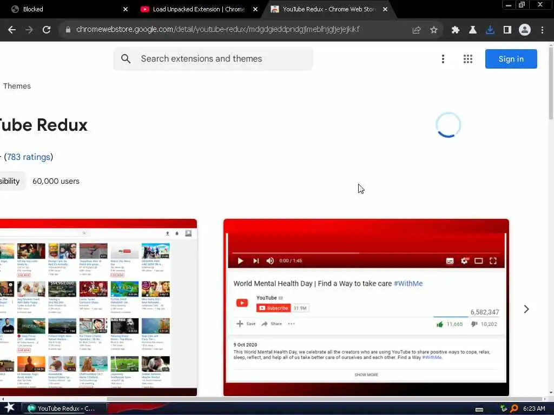This screenshot has width=554, height=415.
Task: Open the Extensions puzzle icon
Action: tap(456, 30)
